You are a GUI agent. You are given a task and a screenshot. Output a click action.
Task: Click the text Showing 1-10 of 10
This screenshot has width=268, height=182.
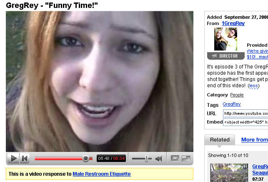[228, 155]
